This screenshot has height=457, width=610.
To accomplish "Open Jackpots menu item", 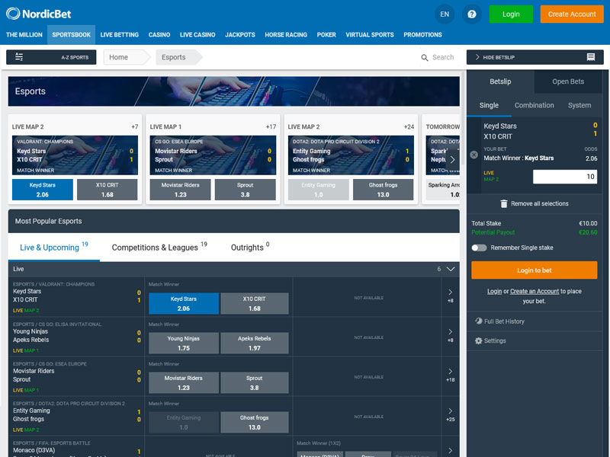I will [240, 34].
